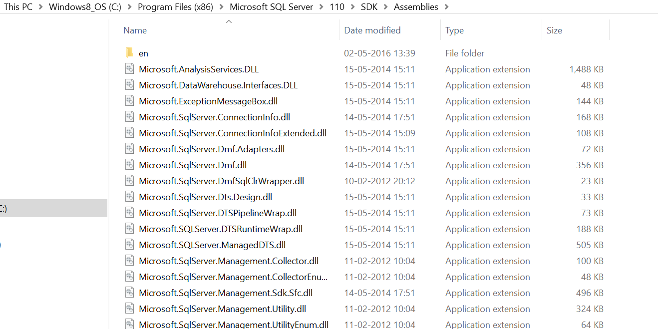The image size is (658, 329).
Task: Click the Management.CollectorEnu... file icon
Action: pyautogui.click(x=130, y=277)
